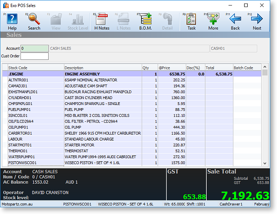Open the More options icon
277x214 pixels.
click(x=213, y=21)
